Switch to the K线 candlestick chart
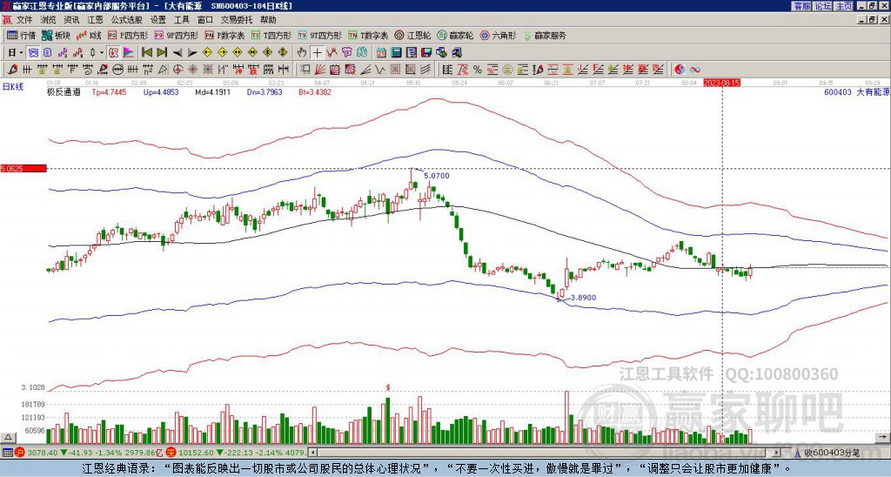 88,35
